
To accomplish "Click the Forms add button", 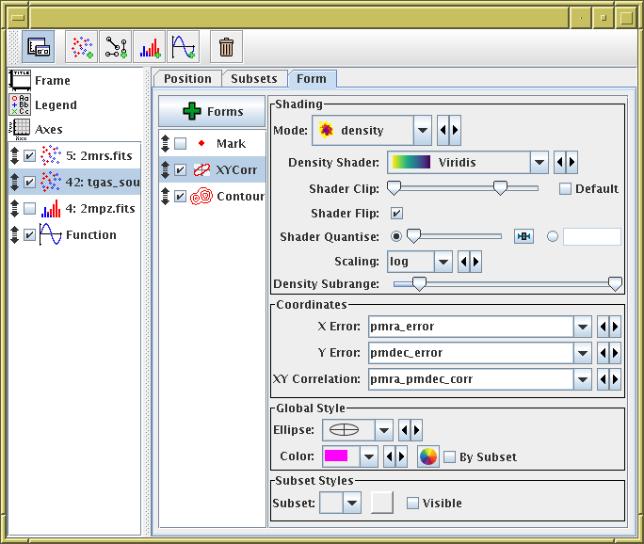I will [213, 111].
